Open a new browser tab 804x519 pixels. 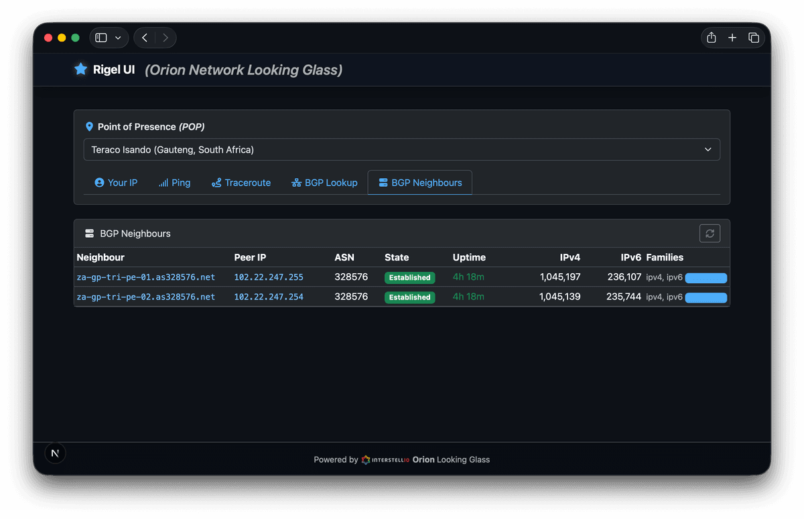tap(732, 38)
